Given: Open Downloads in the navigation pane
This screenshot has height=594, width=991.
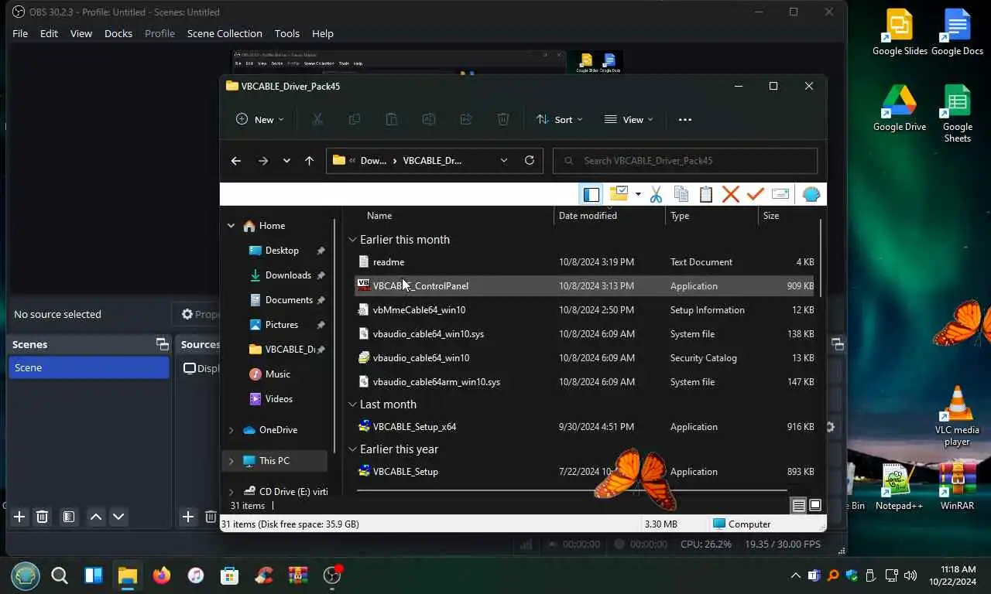Looking at the screenshot, I should click(288, 275).
